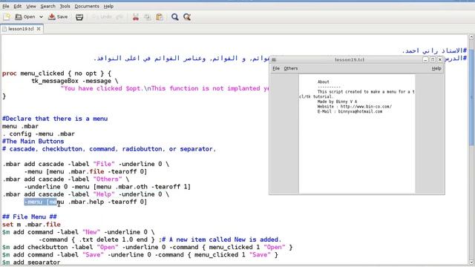
Task: Click 'Made by Binny V A' line
Action: pos(337,102)
